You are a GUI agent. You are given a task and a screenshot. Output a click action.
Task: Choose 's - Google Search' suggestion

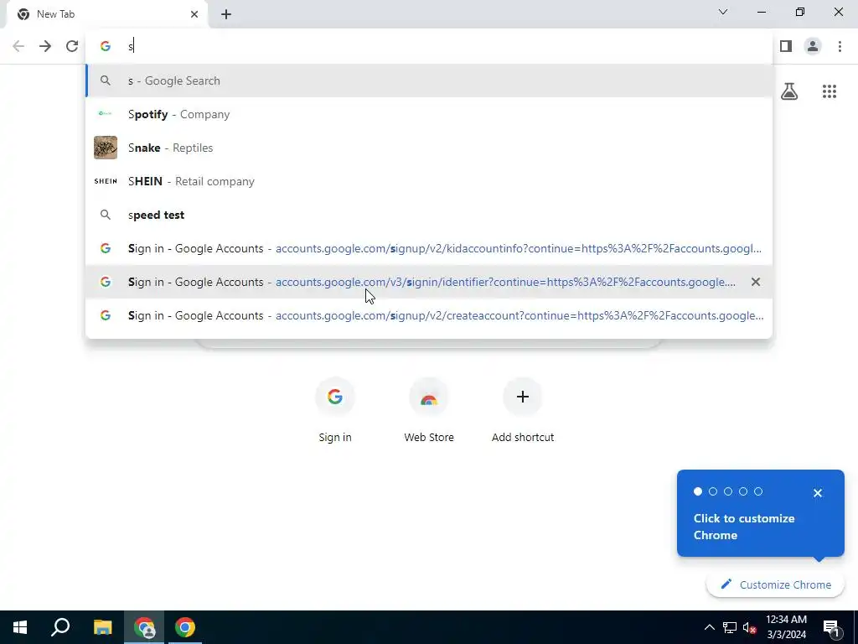[429, 80]
